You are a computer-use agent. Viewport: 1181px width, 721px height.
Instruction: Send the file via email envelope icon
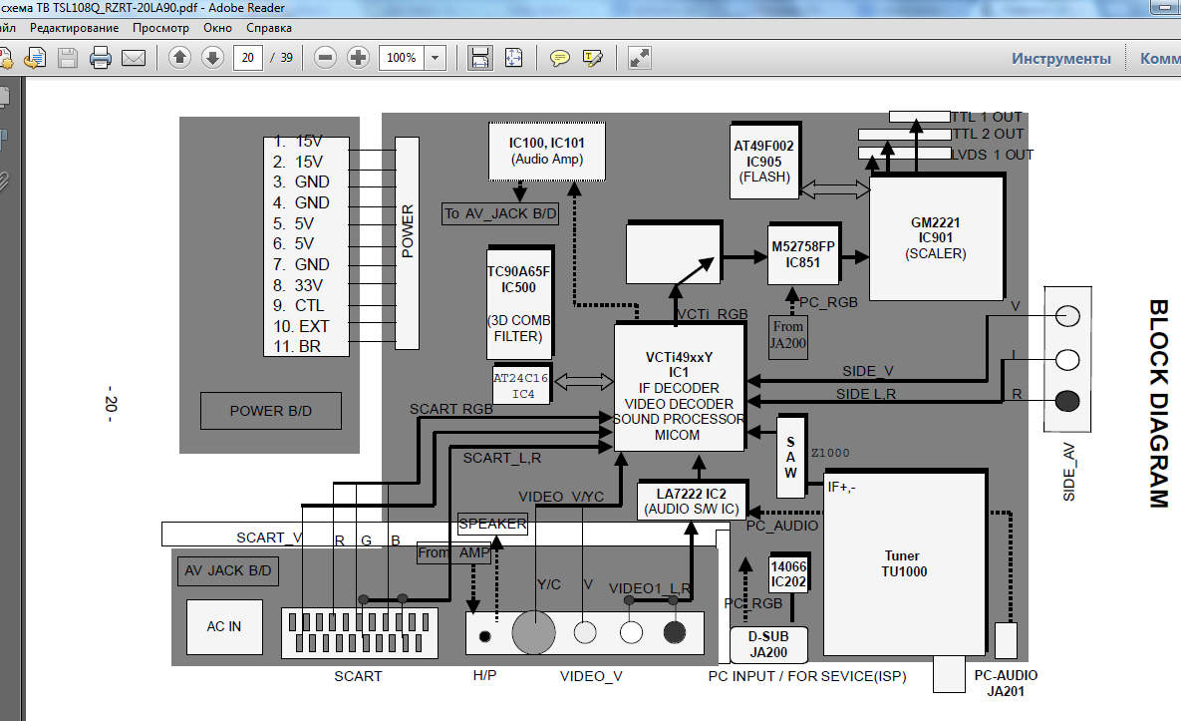[x=133, y=58]
